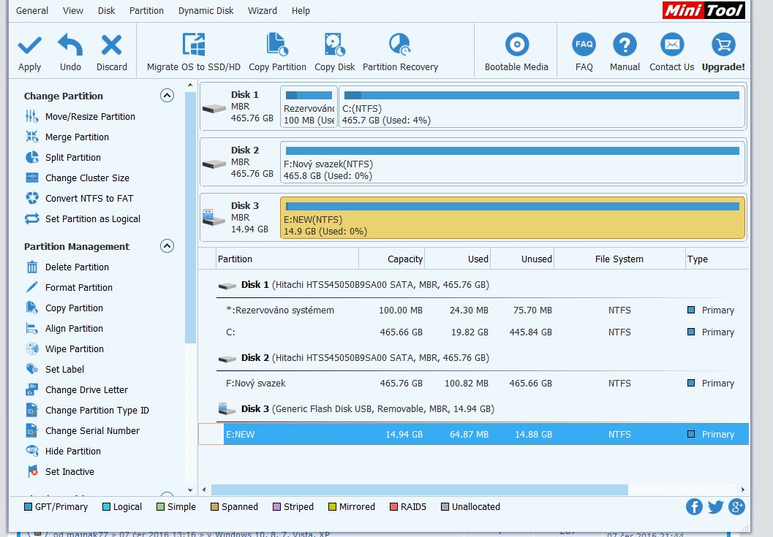This screenshot has height=537, width=773.
Task: Click the Apply checkmark icon
Action: [x=29, y=46]
